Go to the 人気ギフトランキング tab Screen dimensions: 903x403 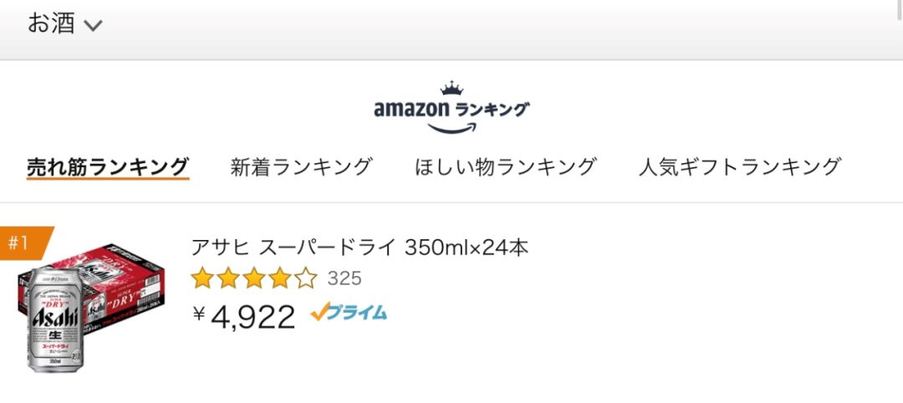(x=740, y=167)
